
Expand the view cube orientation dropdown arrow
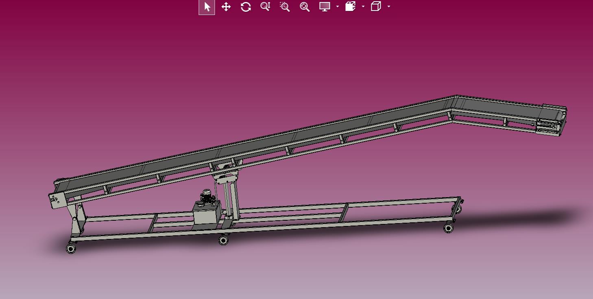pyautogui.click(x=389, y=6)
